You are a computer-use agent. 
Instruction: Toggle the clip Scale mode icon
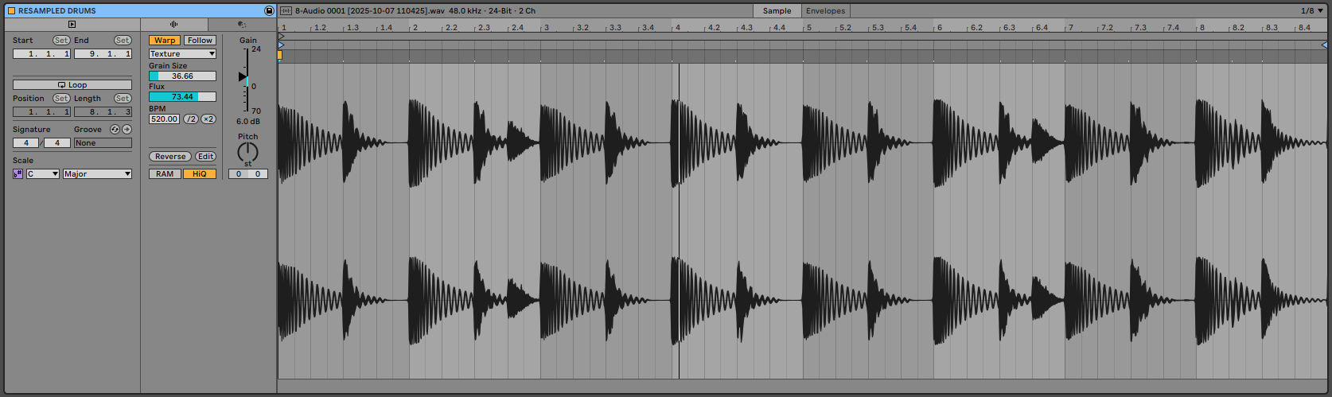(18, 174)
